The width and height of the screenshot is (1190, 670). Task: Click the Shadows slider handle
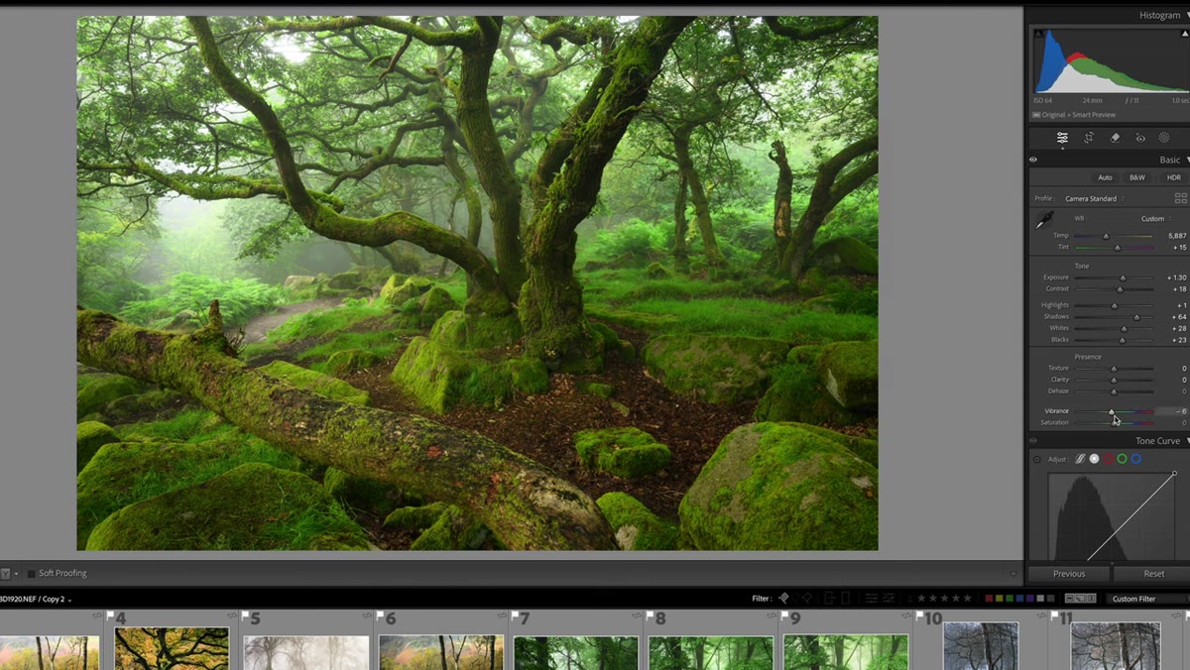pyautogui.click(x=1136, y=317)
